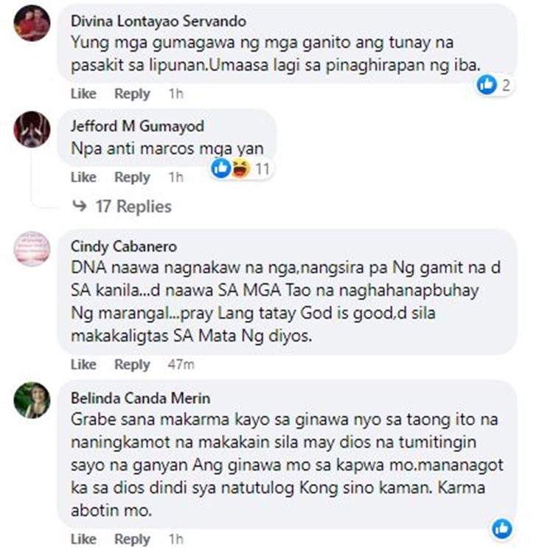Like Divina Lontayao Servando's comment
The image size is (553, 548).
(83, 94)
